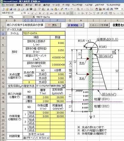
Task: Click the ← 戻る button
Action: tap(52, 25)
